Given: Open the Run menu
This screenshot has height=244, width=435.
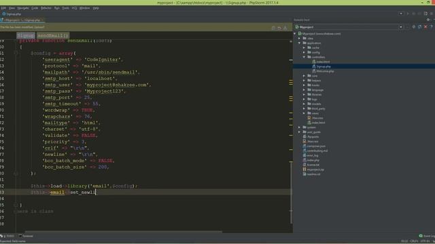Looking at the screenshot, I should (x=57, y=8).
